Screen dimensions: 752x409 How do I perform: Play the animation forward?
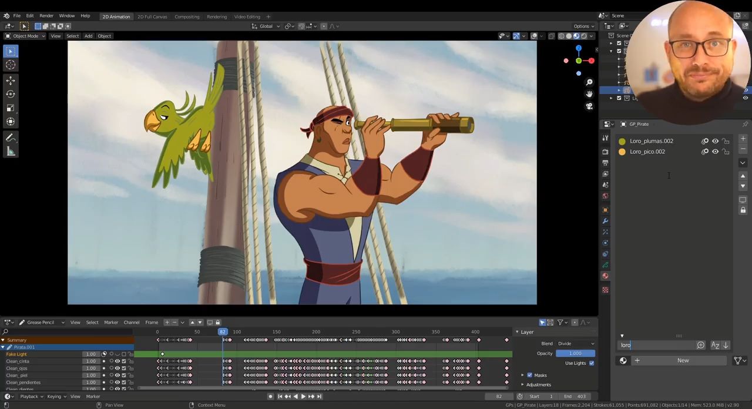[303, 397]
